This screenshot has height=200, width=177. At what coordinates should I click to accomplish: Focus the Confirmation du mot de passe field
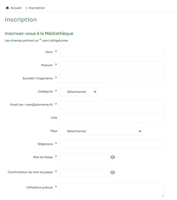coord(84,173)
